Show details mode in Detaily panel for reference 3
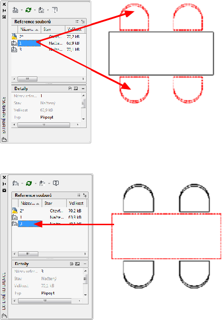Image resolution: width=223 pixels, height=320 pixels. (72, 264)
